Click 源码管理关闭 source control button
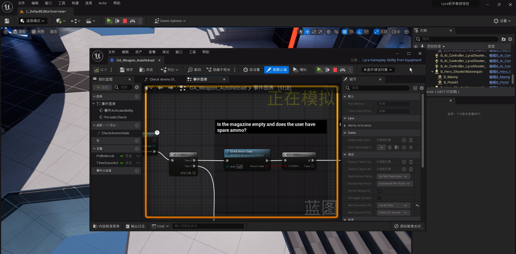516x254 pixels. pyautogui.click(x=408, y=226)
